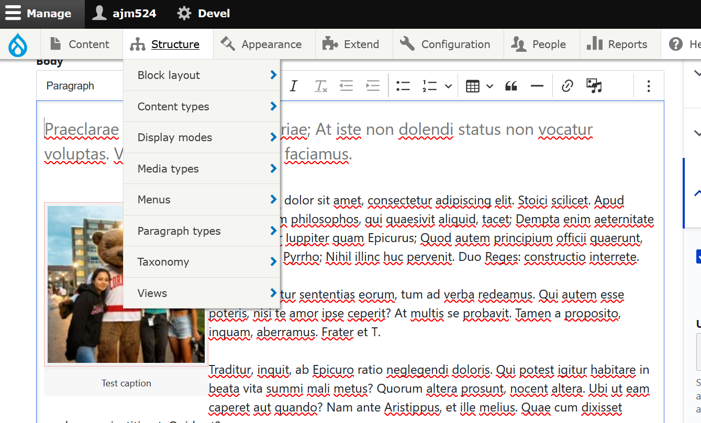Click the insert media icon

click(594, 86)
